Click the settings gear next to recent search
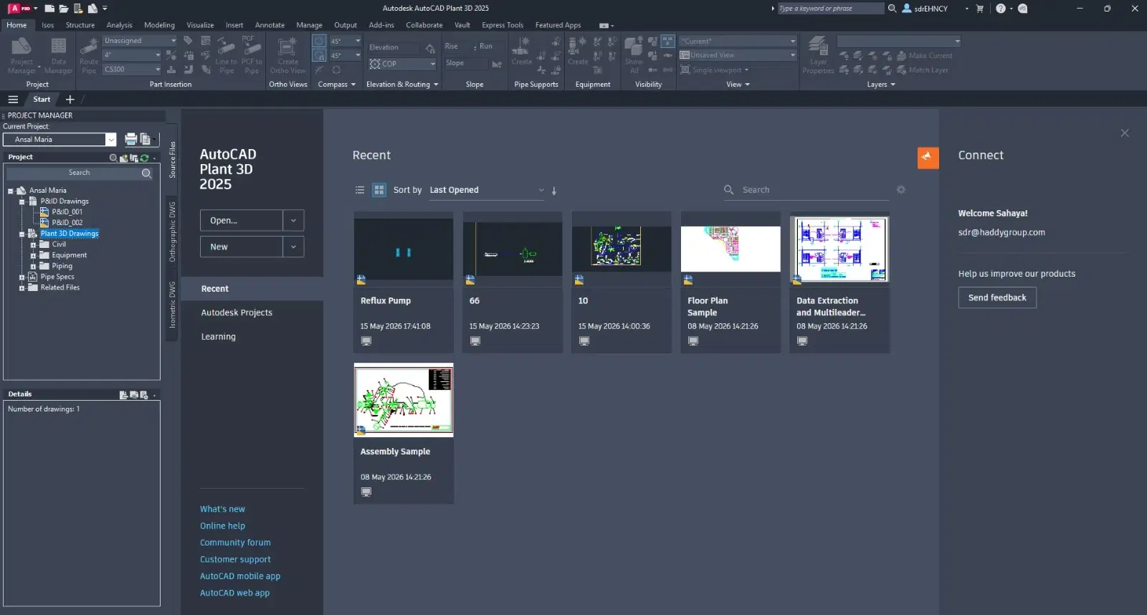 [901, 190]
